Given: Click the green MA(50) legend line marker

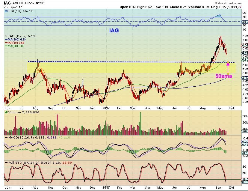Looking at the screenshot, I should tap(6, 46).
